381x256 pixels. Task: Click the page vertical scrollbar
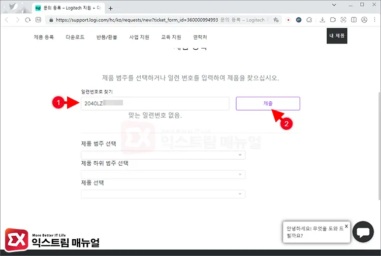tap(379, 145)
